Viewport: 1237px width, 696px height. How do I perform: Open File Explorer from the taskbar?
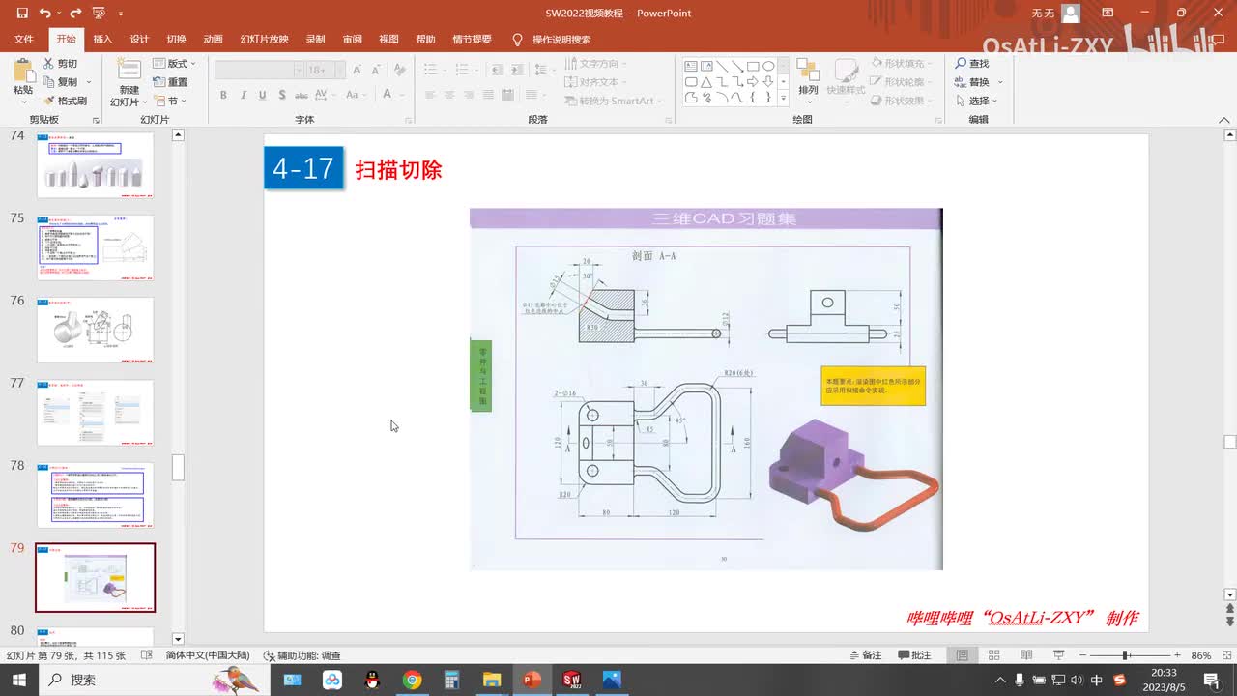click(492, 680)
